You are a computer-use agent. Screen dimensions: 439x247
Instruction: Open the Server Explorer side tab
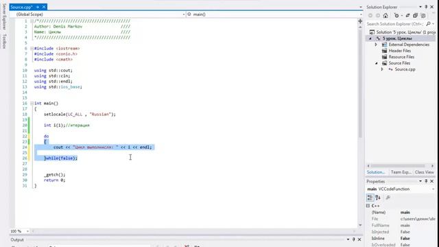(x=4, y=16)
